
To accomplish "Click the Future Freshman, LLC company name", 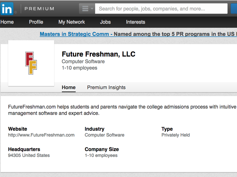I will [99, 54].
